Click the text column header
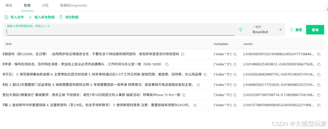The image size is (328, 129). (9, 44)
